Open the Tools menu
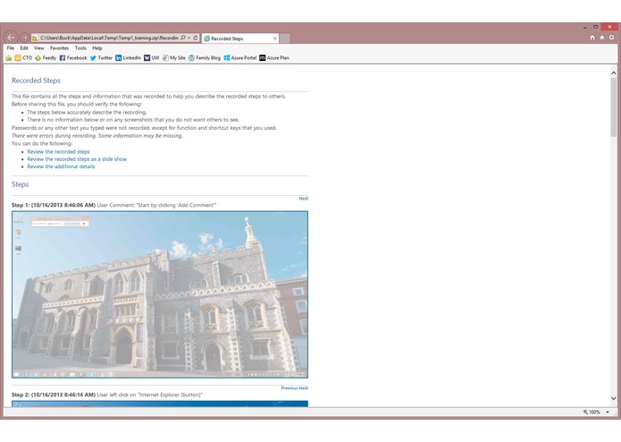The width and height of the screenshot is (621, 442). [80, 48]
